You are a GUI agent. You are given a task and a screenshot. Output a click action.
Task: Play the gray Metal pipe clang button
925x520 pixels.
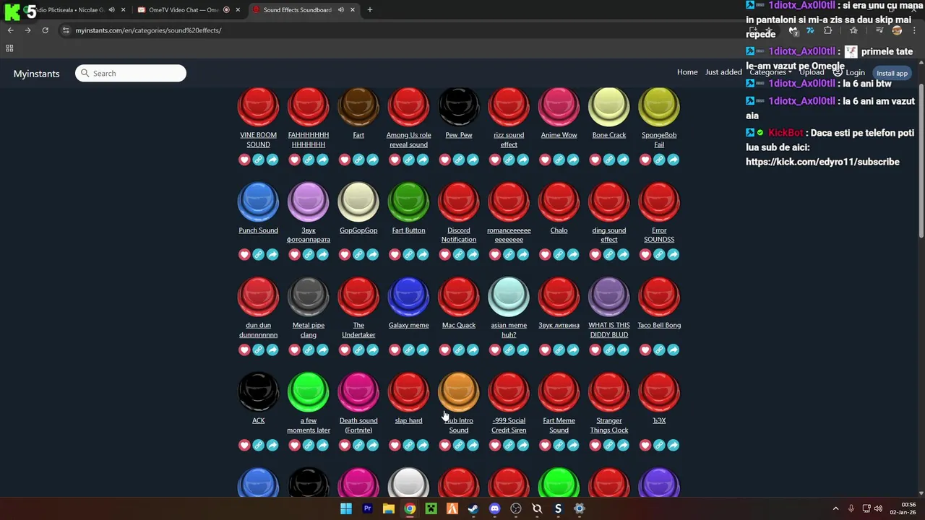[x=309, y=297]
